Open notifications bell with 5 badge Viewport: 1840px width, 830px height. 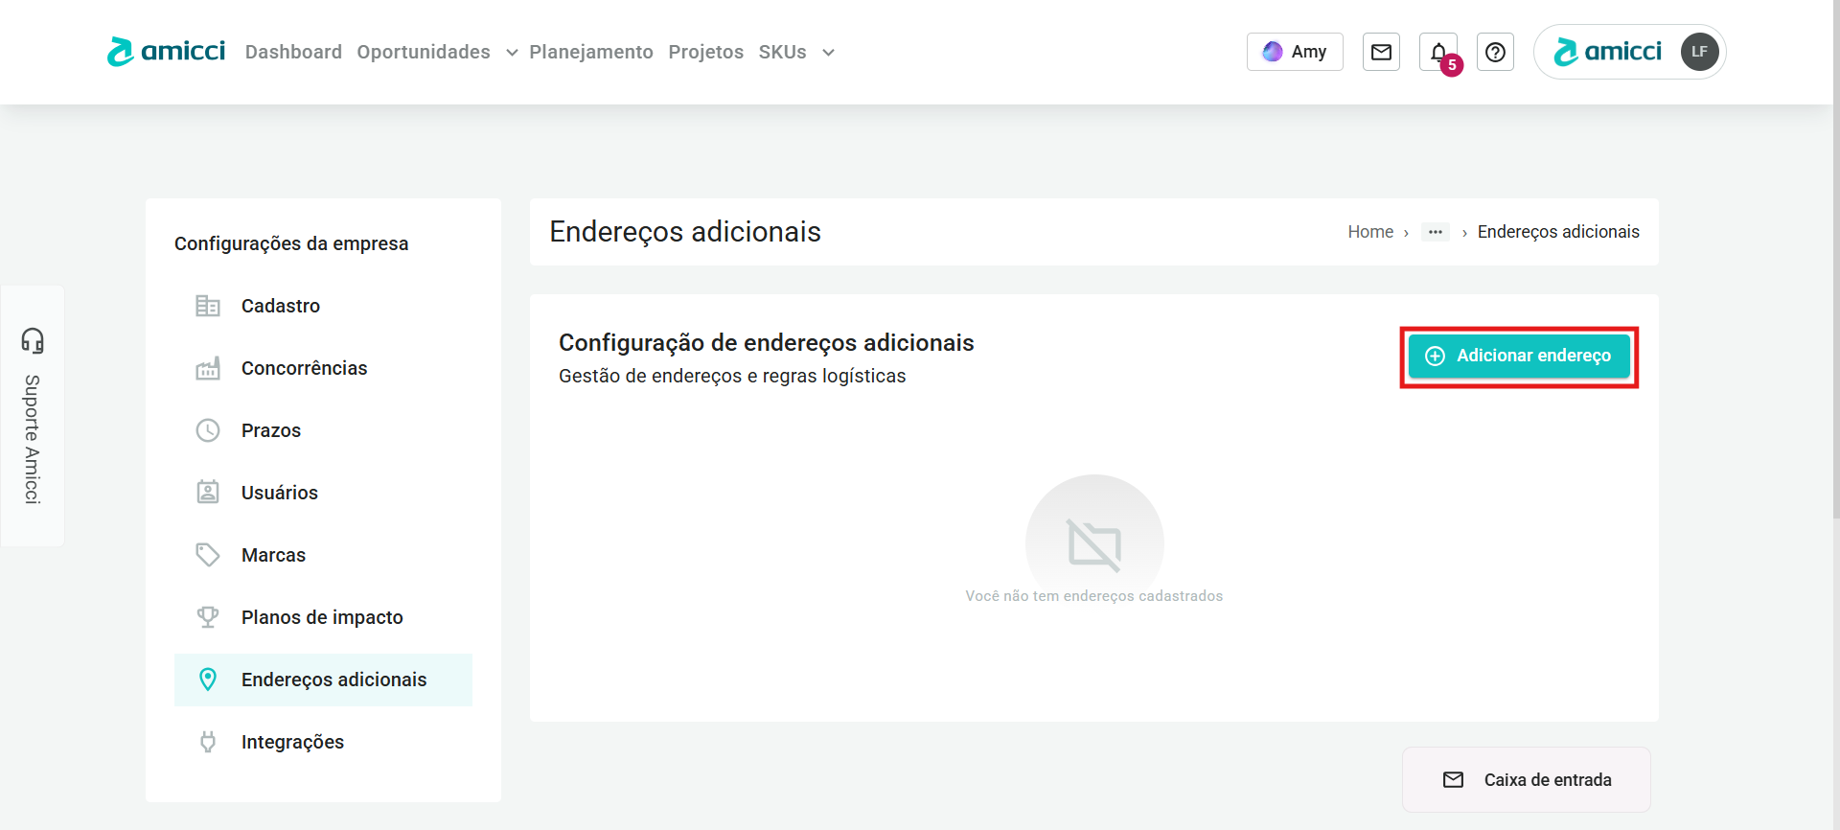(x=1438, y=53)
